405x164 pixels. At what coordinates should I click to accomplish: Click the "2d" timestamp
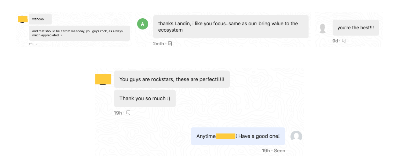(x=31, y=44)
